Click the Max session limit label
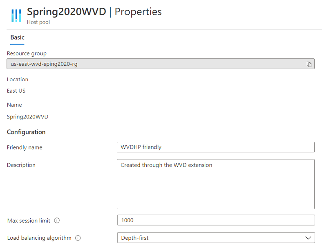Viewport: 322px width, 250px height. point(29,221)
